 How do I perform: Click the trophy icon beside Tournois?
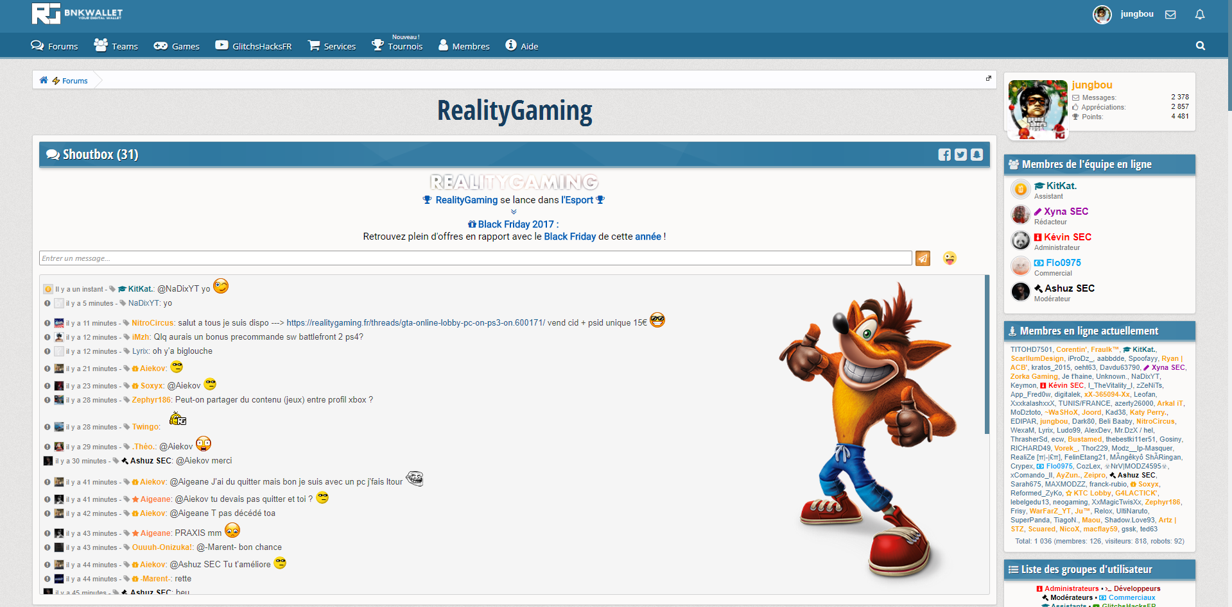[x=377, y=45]
